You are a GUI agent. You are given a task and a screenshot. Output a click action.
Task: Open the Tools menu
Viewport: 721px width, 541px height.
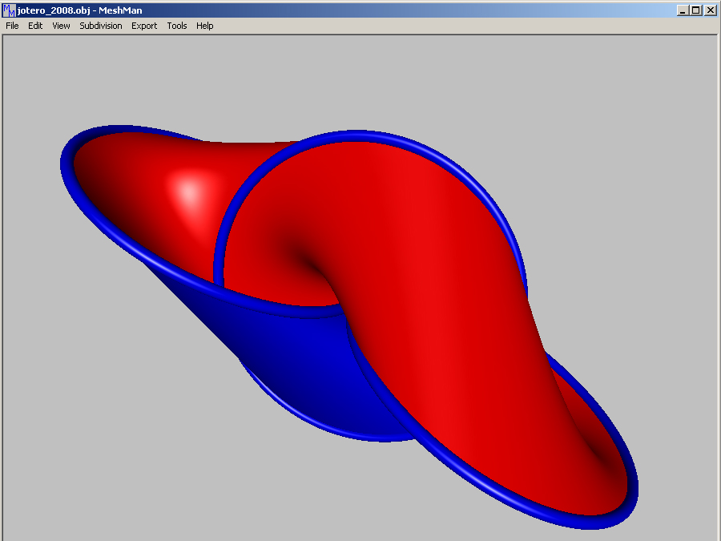click(x=177, y=26)
